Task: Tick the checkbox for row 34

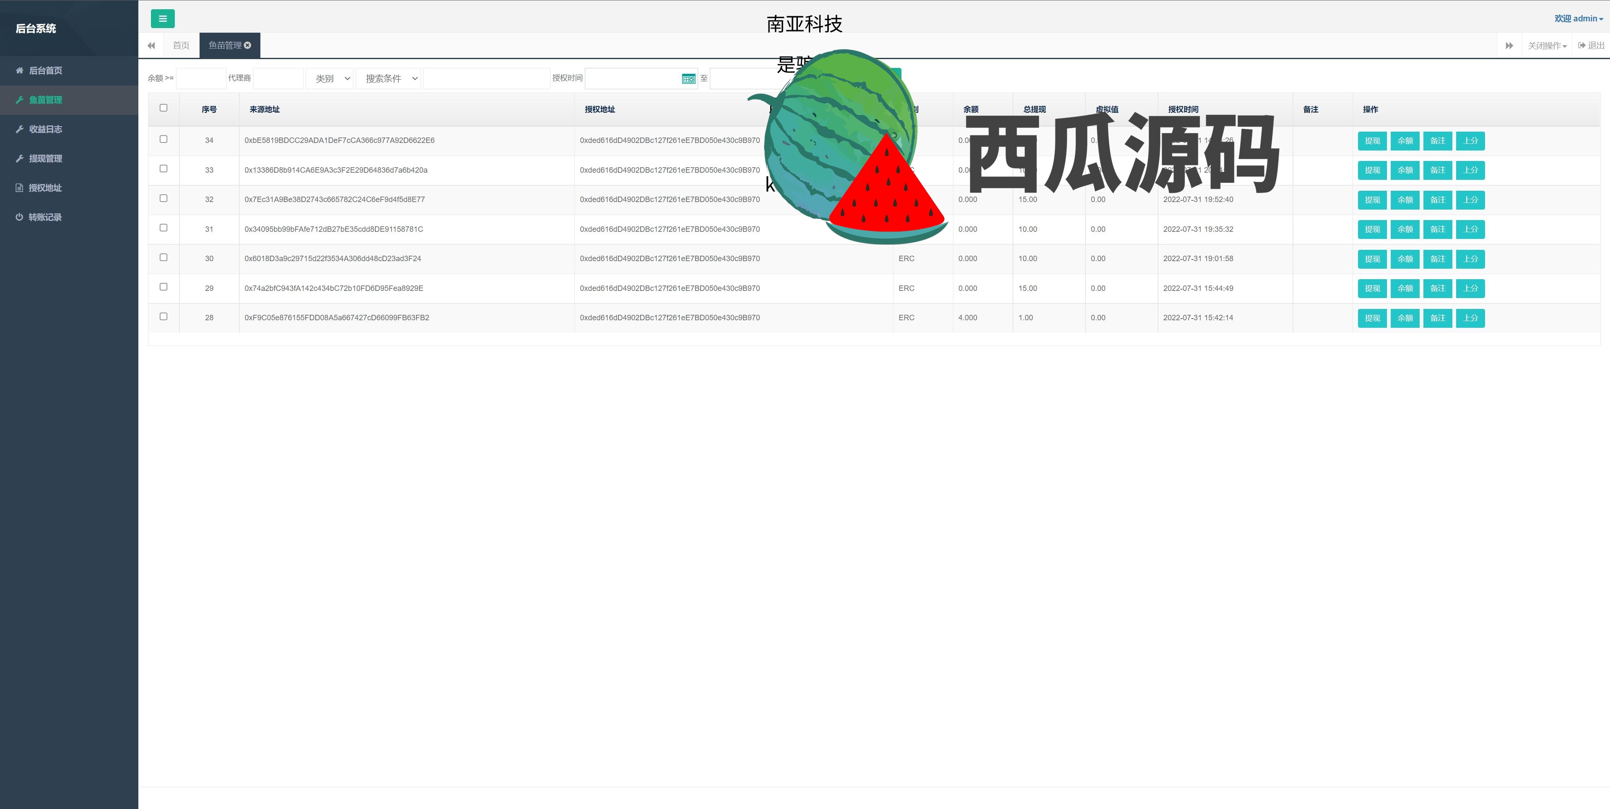Action: click(x=164, y=139)
